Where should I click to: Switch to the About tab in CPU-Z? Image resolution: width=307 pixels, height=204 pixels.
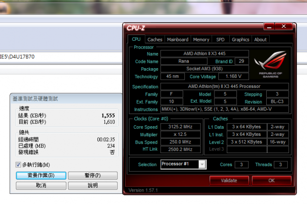coord(260,39)
